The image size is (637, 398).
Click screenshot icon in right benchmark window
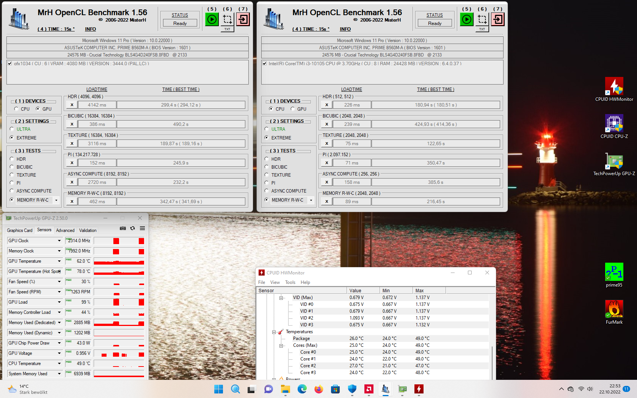coord(482,19)
